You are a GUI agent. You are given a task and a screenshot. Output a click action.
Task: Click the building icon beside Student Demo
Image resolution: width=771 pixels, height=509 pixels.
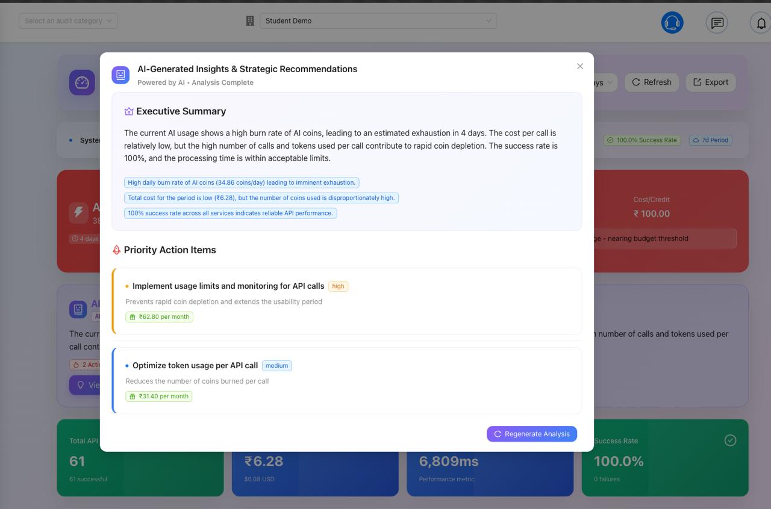pos(250,21)
